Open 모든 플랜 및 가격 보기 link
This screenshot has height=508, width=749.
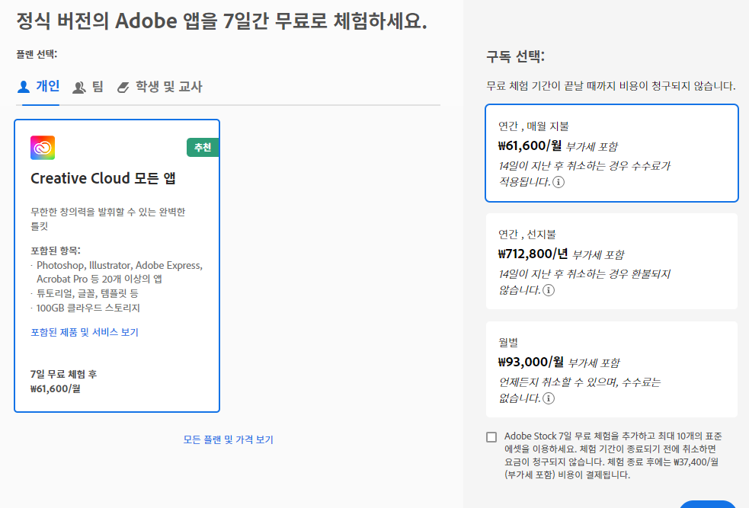click(229, 439)
